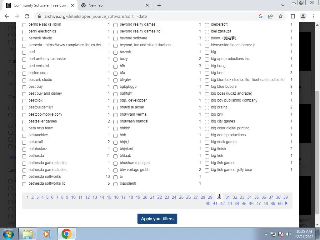Viewport: 320px width, 240px height.
Task: Close the Community Software tab
Action: point(72,6)
